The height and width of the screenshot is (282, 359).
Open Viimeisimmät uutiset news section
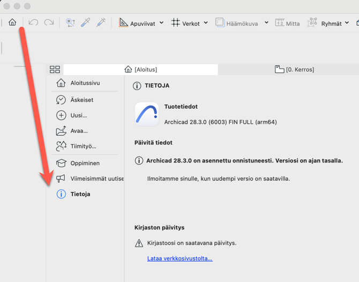[x=89, y=179]
